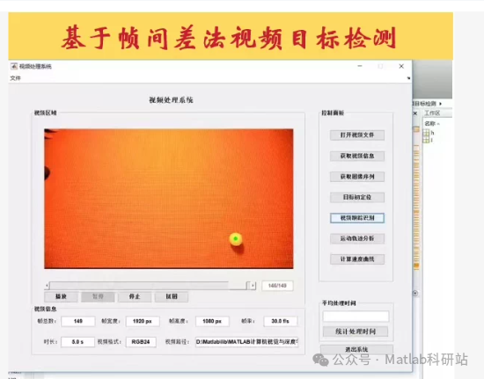The width and height of the screenshot is (484, 379).
Task: Start playback with the 播放 button
Action: (61, 296)
